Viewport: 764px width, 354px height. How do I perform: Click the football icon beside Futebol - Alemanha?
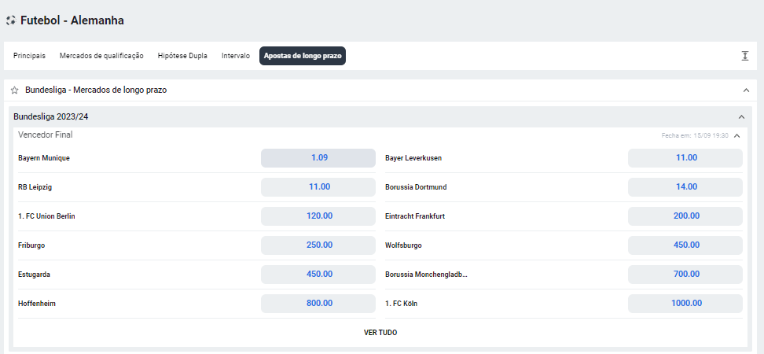[11, 21]
